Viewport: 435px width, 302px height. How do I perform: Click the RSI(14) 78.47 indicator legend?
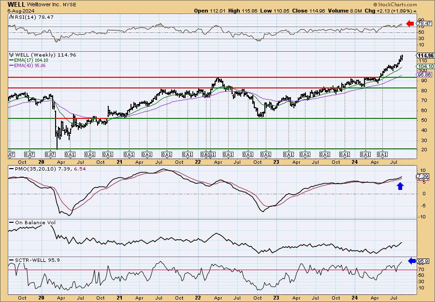33,17
